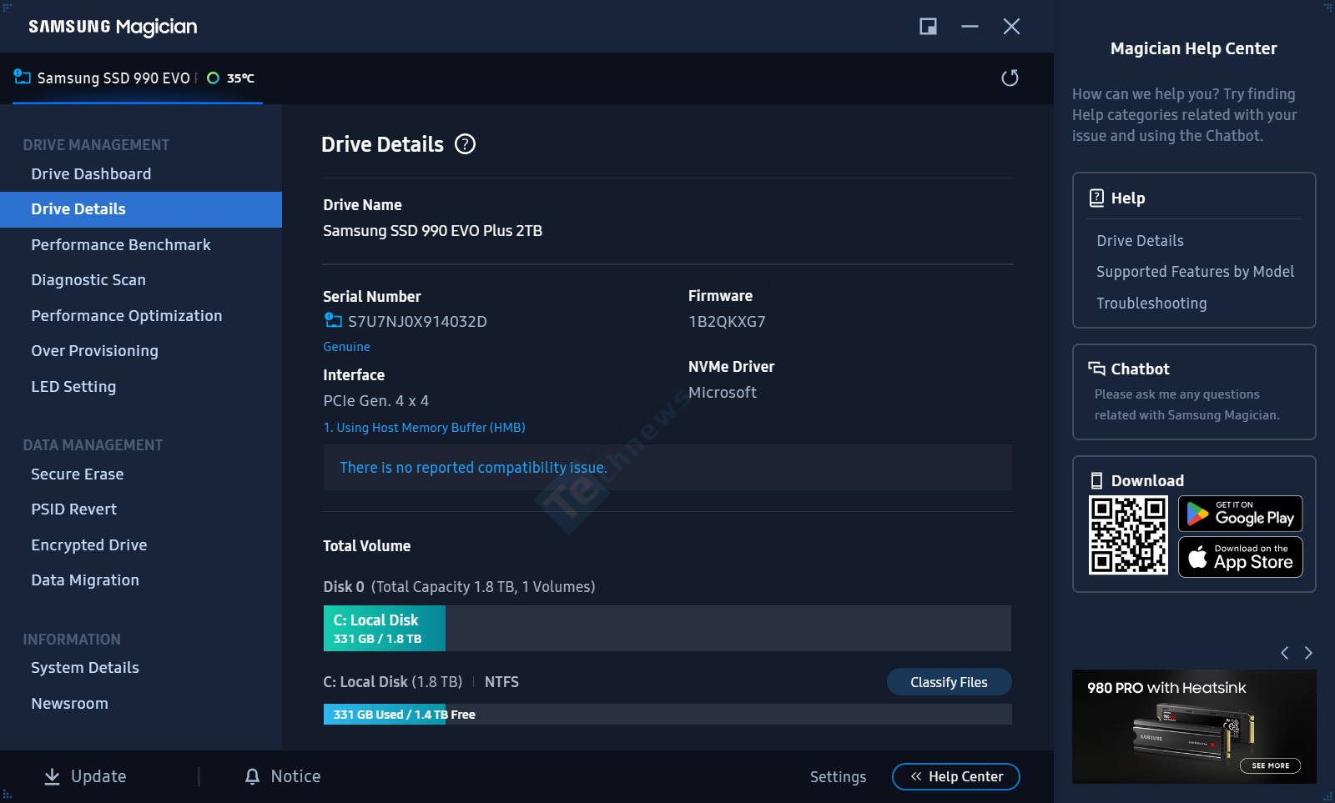Viewport: 1335px width, 803px height.
Task: Select the Samsung SSD 990 EVO drive tab
Action: pyautogui.click(x=138, y=78)
